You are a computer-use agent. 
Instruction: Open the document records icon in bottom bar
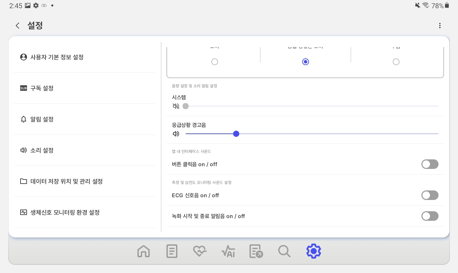pos(172,252)
